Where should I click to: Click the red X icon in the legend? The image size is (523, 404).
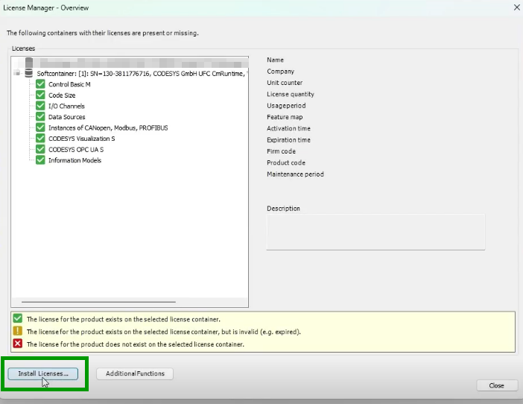pos(18,344)
